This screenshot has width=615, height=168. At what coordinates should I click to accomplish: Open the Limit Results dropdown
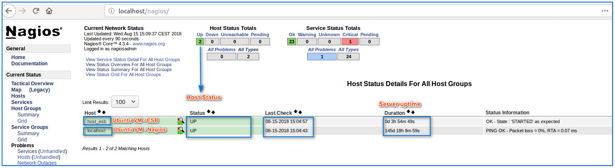tap(125, 102)
